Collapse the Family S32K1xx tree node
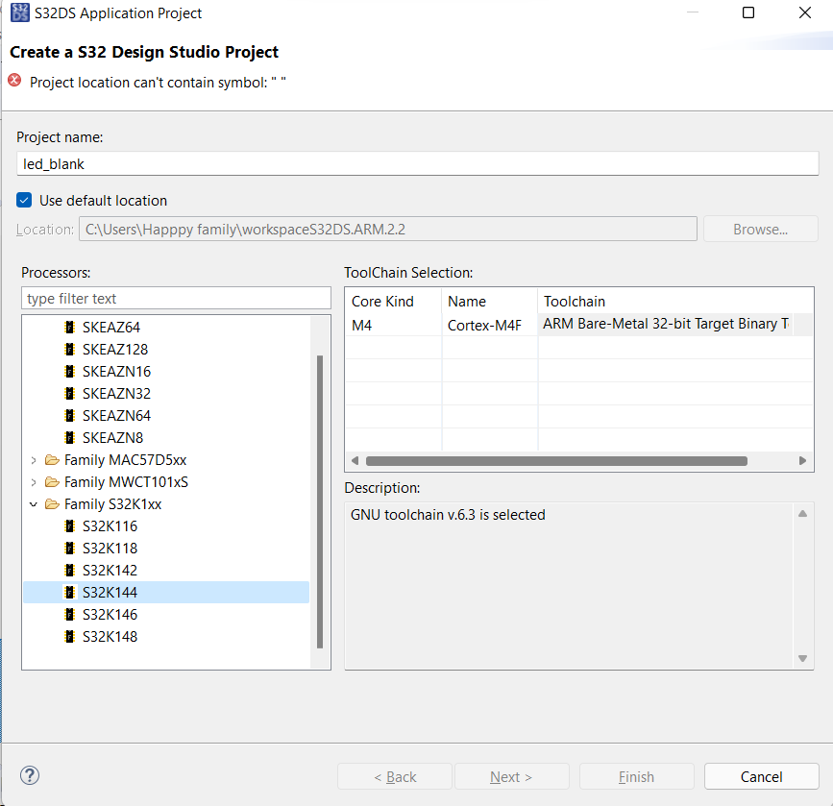 click(x=34, y=504)
